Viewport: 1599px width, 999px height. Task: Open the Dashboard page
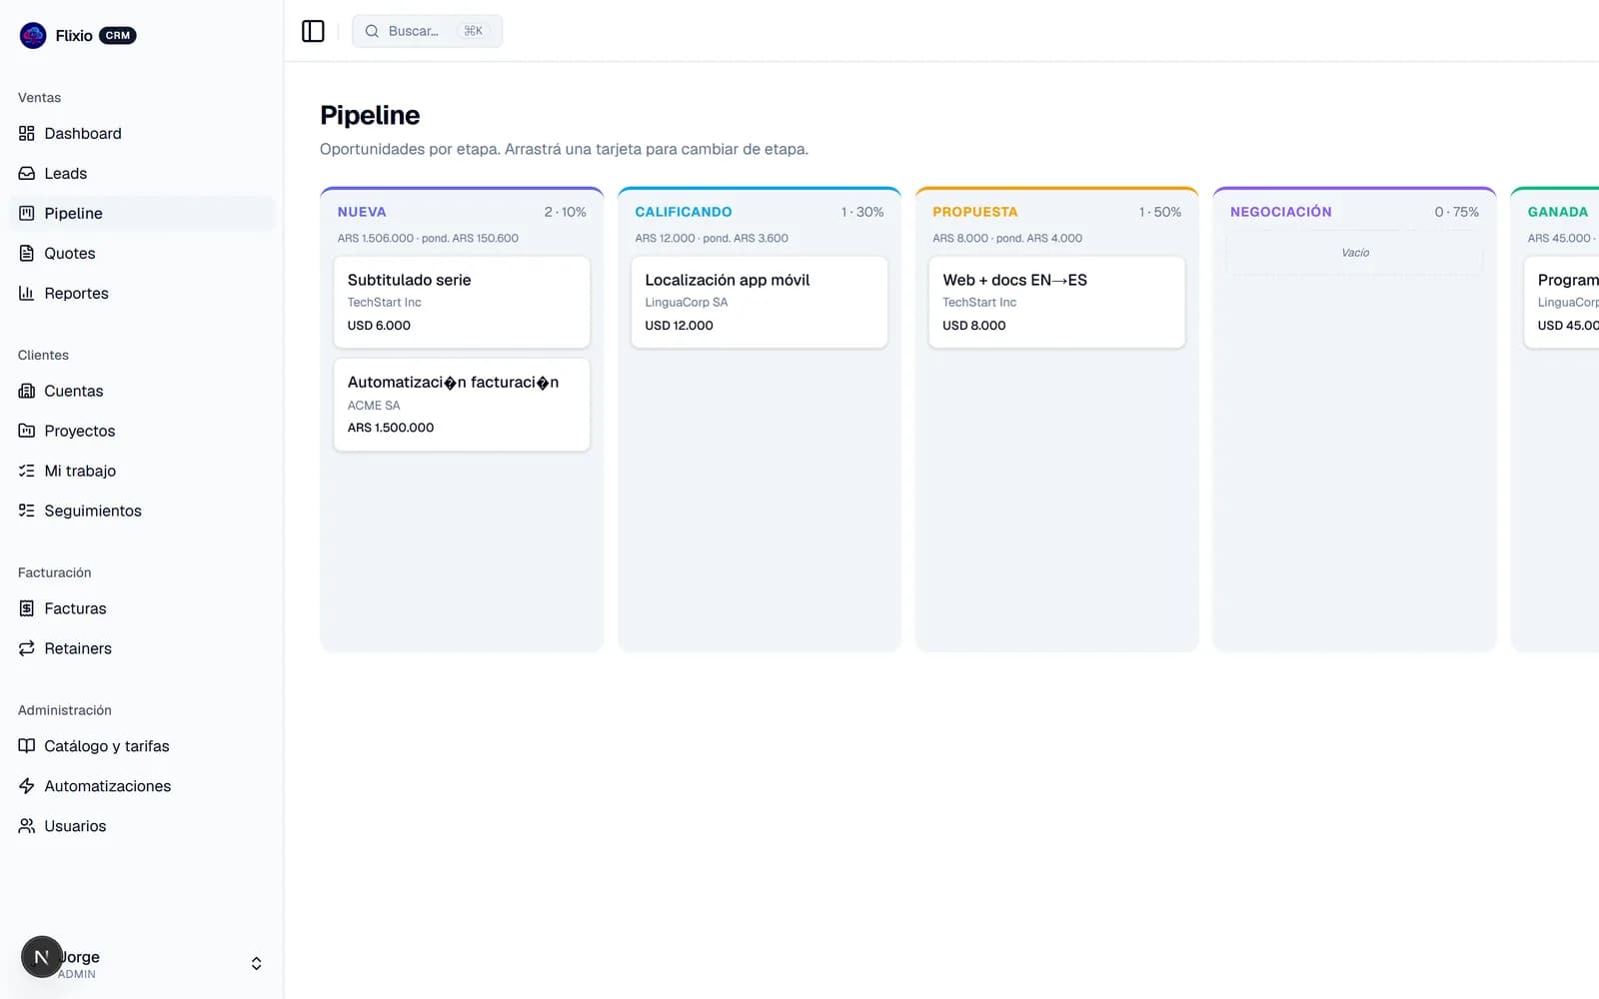click(141, 133)
